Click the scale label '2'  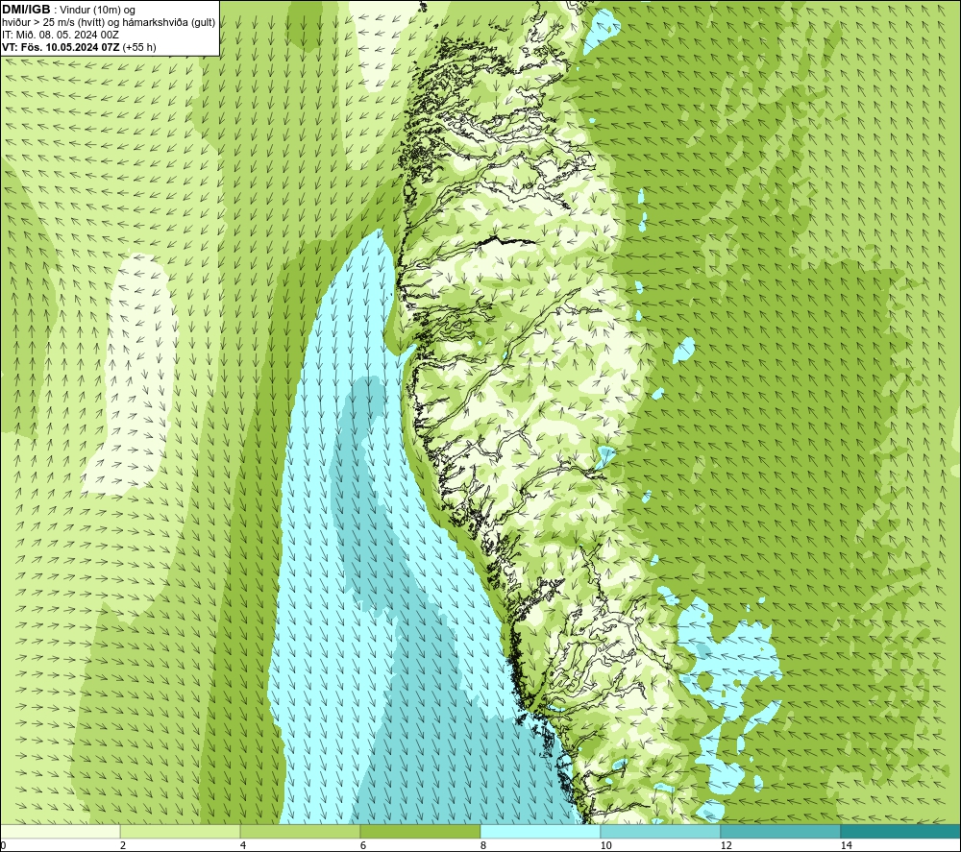click(x=123, y=845)
